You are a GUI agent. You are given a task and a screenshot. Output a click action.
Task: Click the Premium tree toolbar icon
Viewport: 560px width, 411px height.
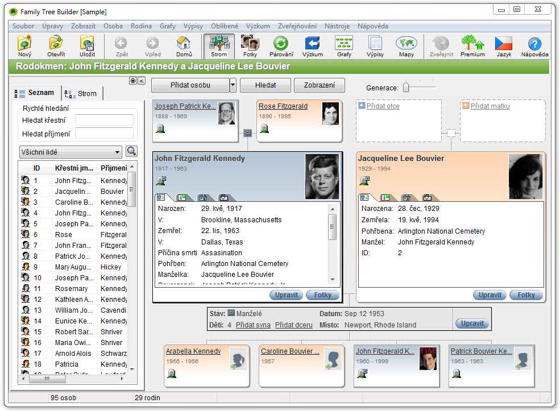coord(472,46)
